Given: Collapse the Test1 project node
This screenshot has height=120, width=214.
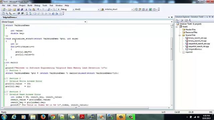Looking at the screenshot, I should point(177,27).
